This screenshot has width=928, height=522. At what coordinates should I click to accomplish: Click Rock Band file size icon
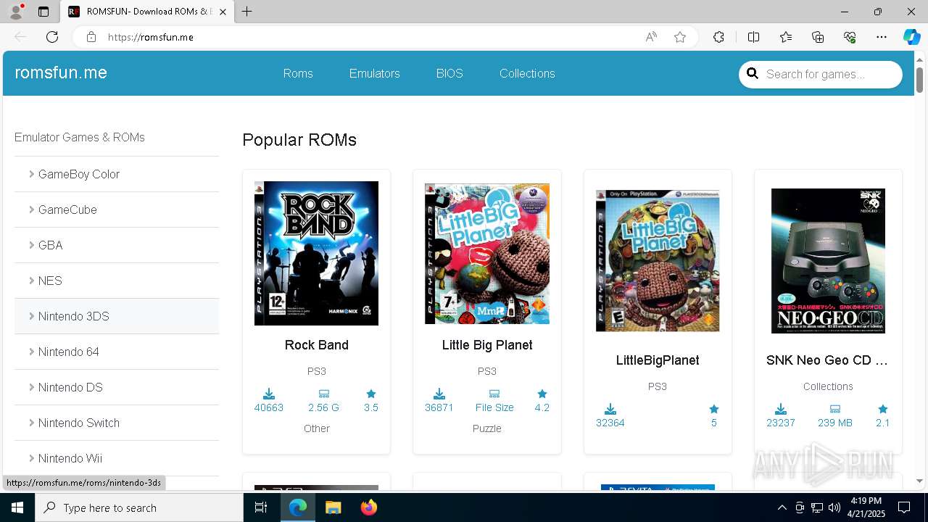(x=323, y=394)
